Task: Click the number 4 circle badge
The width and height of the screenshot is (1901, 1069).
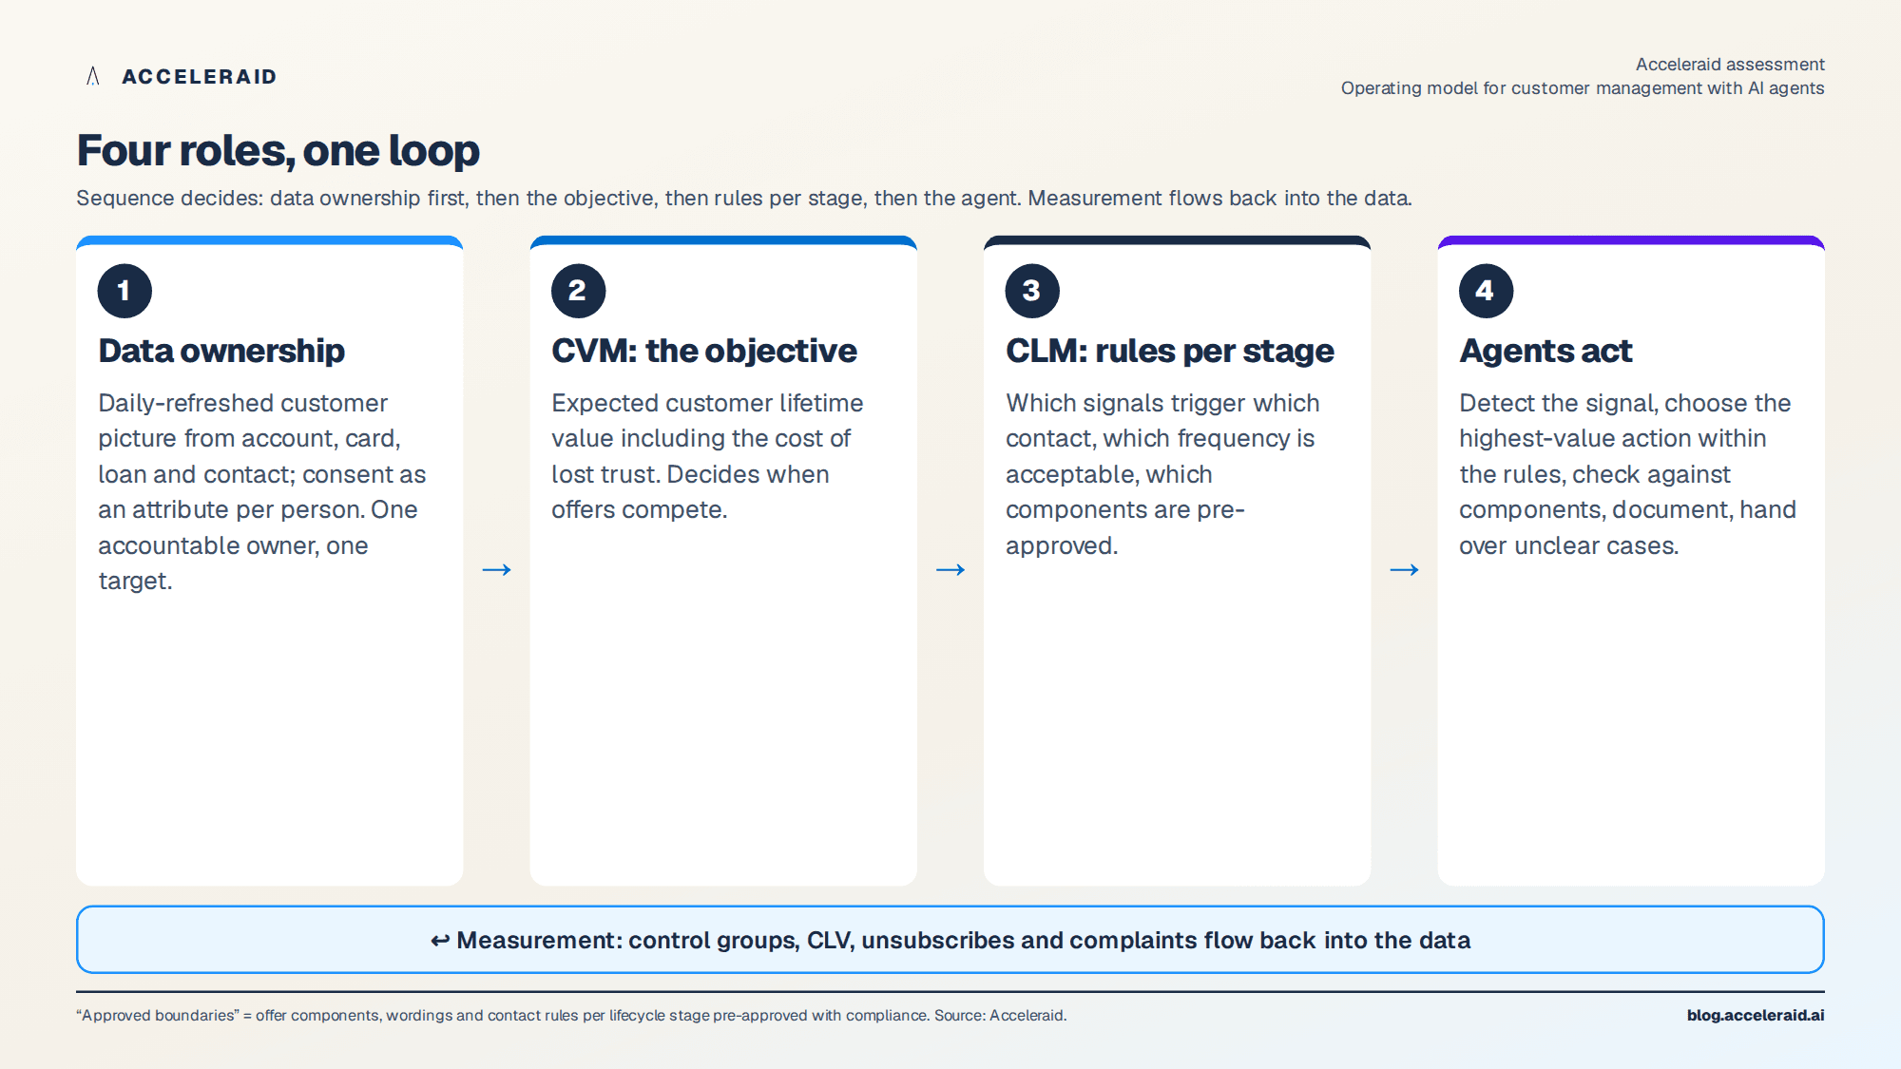Action: 1486,291
